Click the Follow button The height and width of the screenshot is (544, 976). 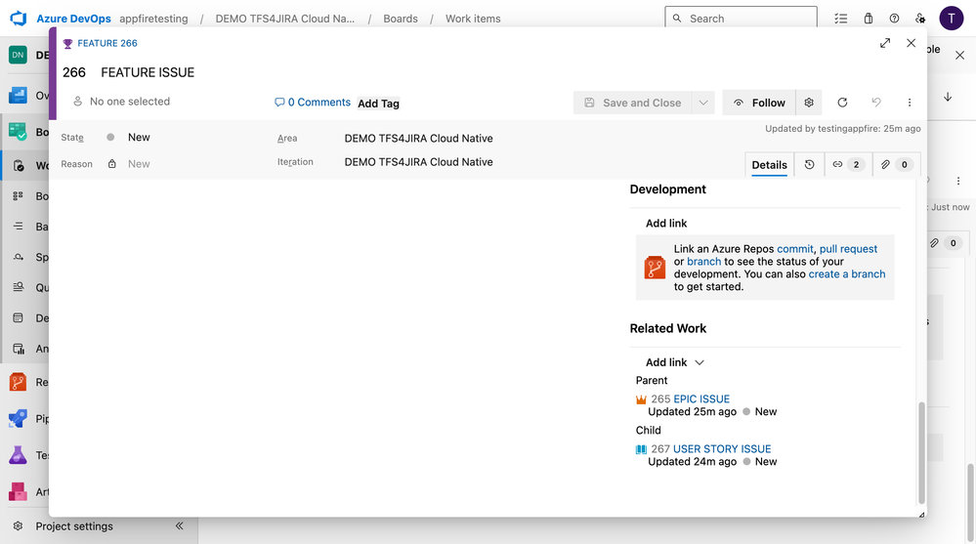click(x=759, y=103)
